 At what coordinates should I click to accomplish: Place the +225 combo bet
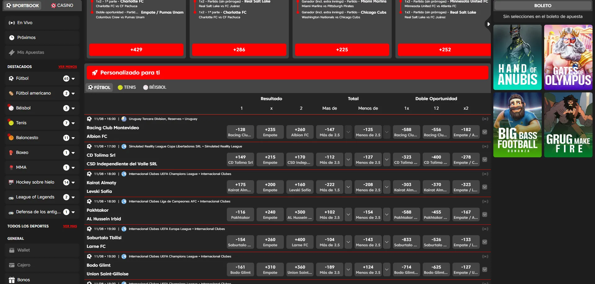(x=342, y=50)
